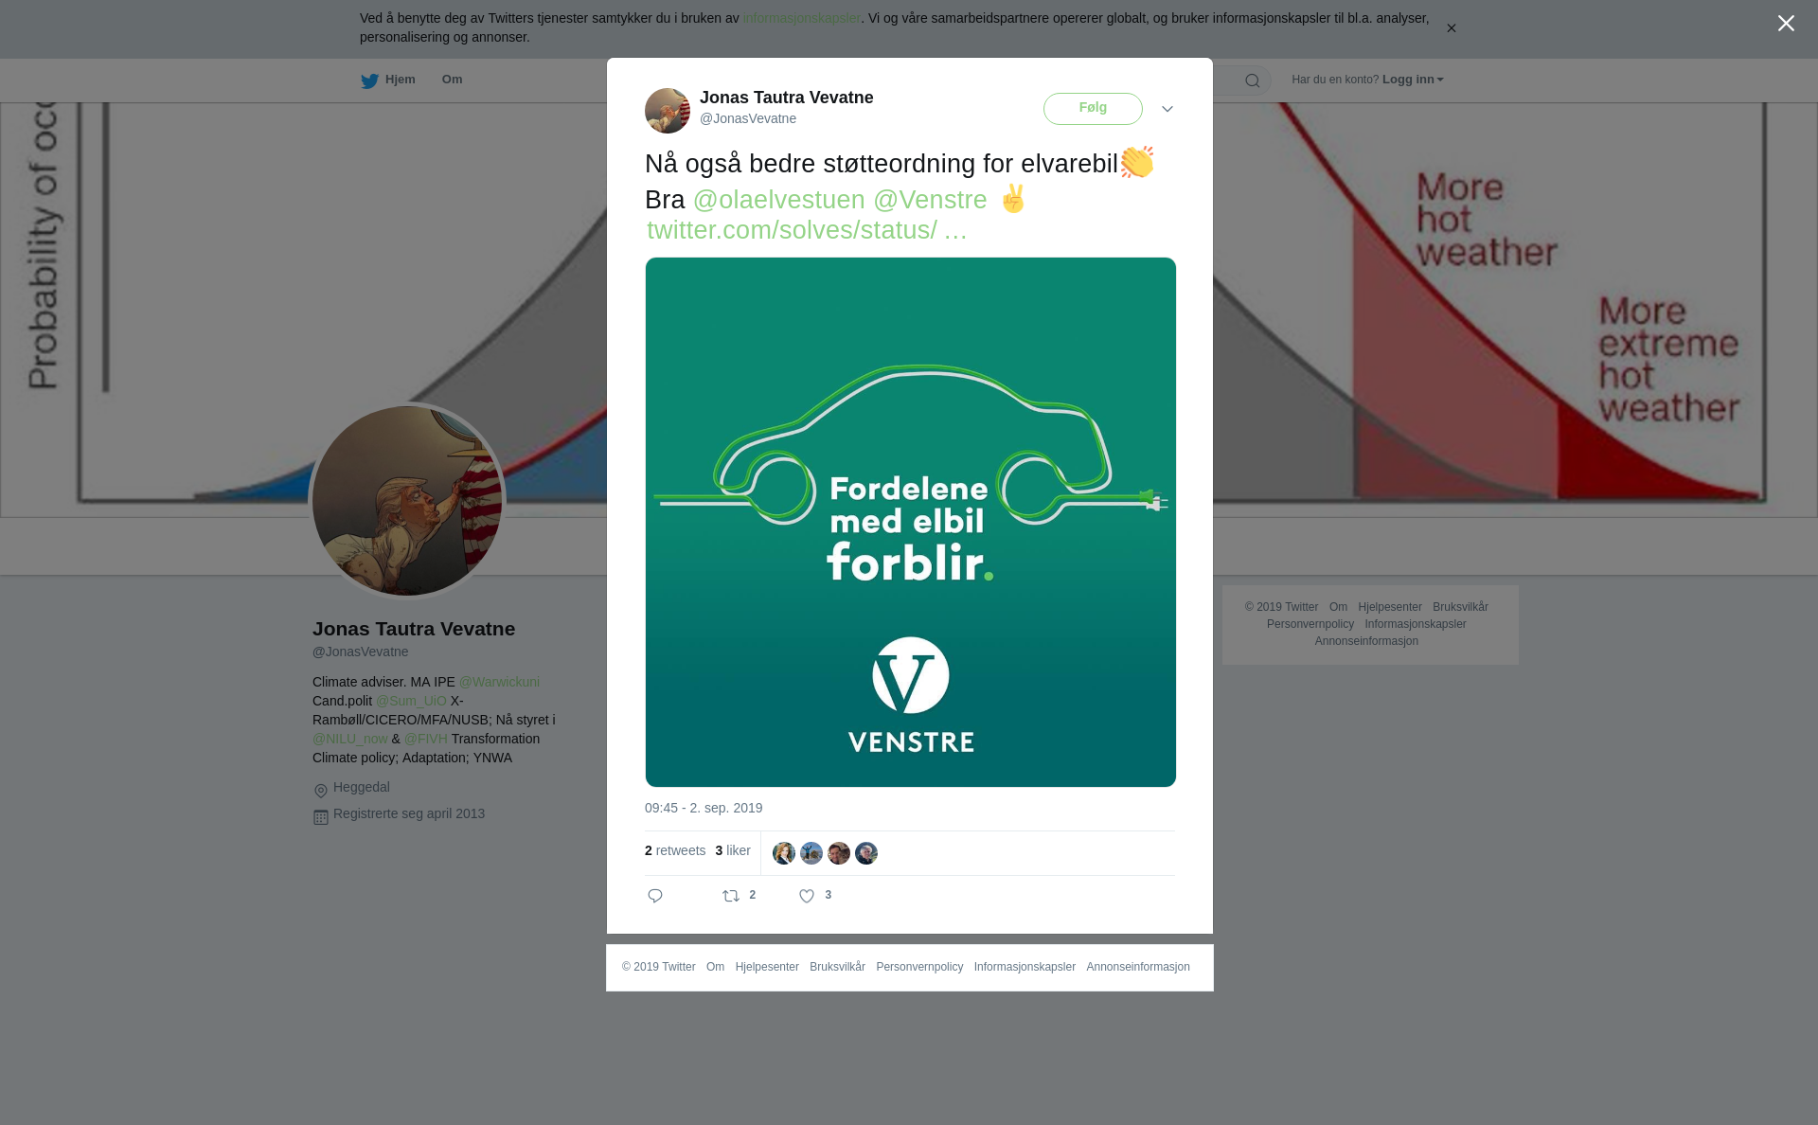Open the @Venstre mention link

click(x=930, y=200)
